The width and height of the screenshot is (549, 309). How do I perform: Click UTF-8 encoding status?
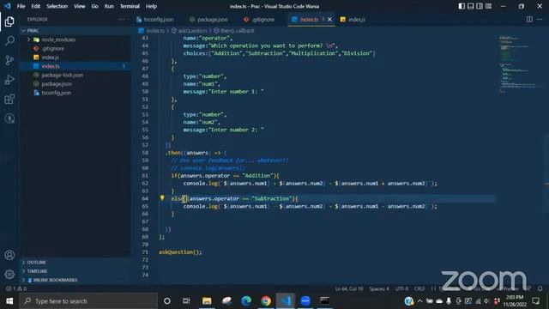pyautogui.click(x=401, y=288)
